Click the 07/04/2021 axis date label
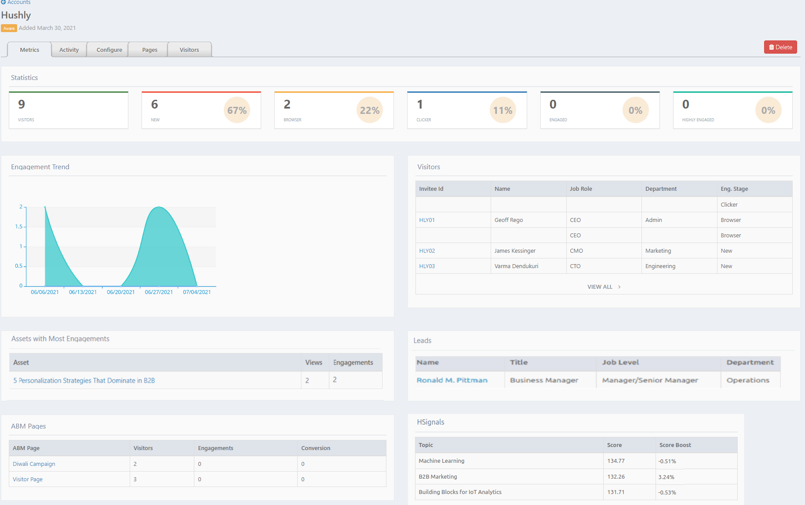Viewport: 805px width, 505px height. 197,292
